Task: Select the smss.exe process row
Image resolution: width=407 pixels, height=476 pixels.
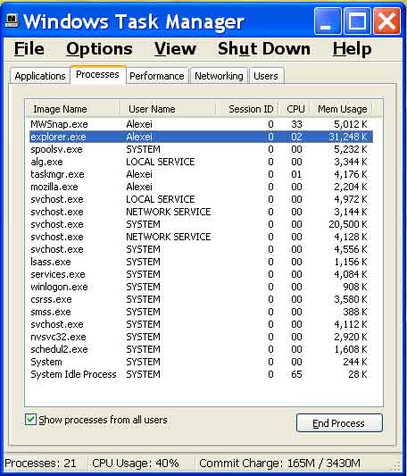Action: (201, 312)
